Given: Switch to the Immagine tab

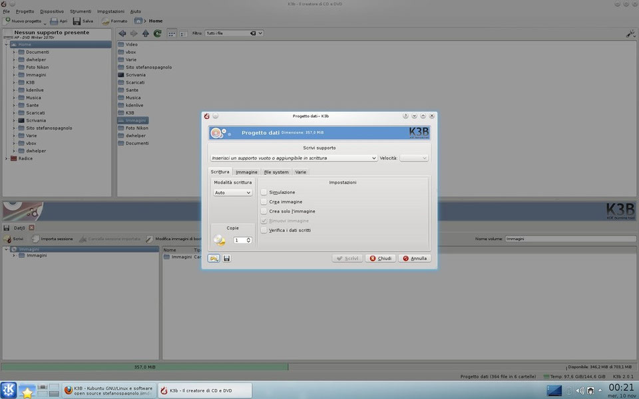Looking at the screenshot, I should (x=246, y=172).
